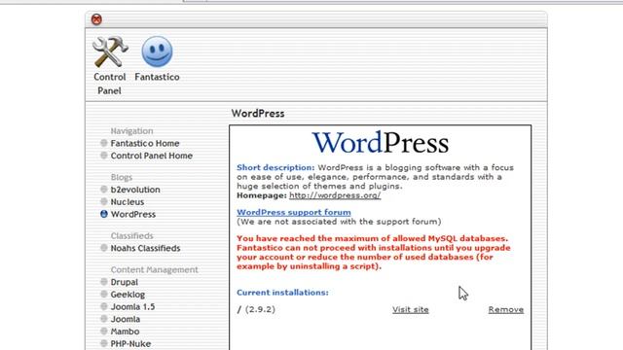
Task: Remove the 2.9.2 WordPress installation
Action: 506,309
